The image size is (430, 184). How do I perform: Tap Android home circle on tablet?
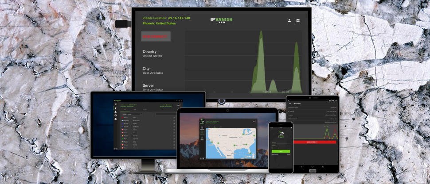click(x=313, y=166)
